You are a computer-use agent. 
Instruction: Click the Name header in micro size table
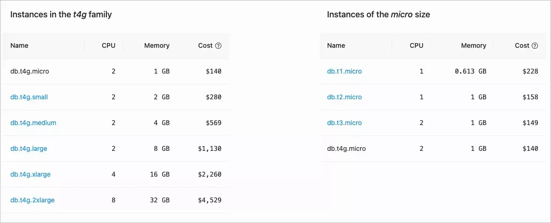click(336, 46)
